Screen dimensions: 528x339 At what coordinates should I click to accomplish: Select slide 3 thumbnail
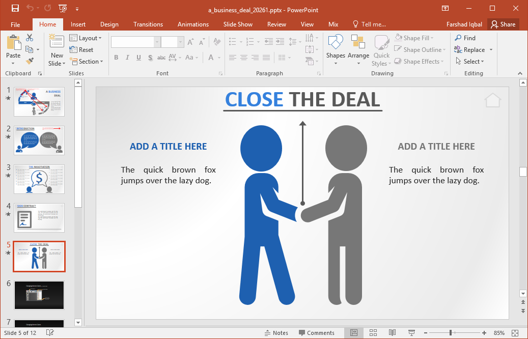39,179
